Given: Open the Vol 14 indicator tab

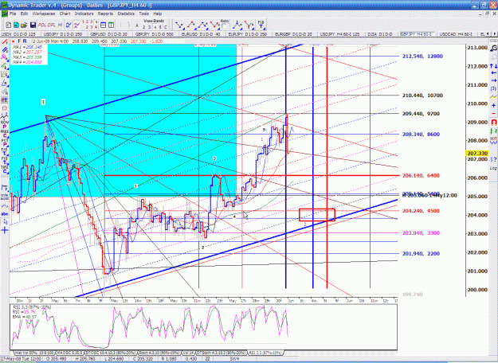Looking at the screenshot, I should coord(188,353).
